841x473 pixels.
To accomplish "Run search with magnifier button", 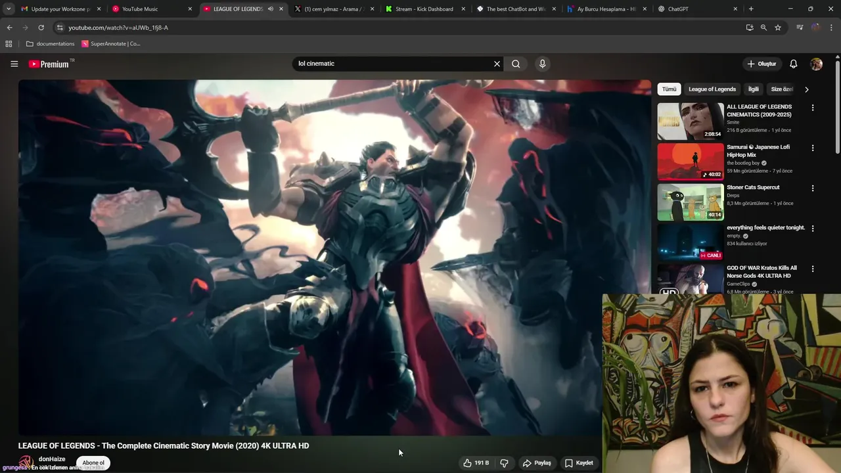I will tap(516, 64).
